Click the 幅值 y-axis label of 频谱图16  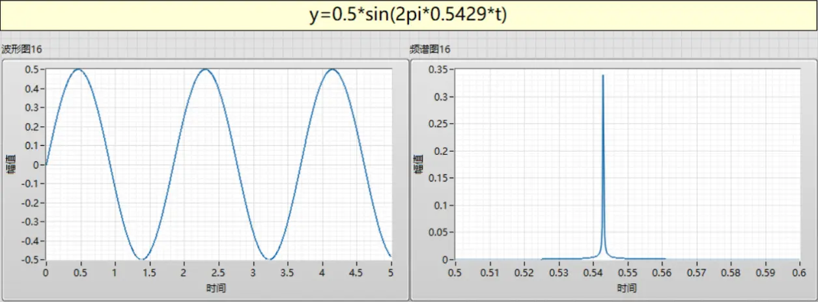[419, 165]
